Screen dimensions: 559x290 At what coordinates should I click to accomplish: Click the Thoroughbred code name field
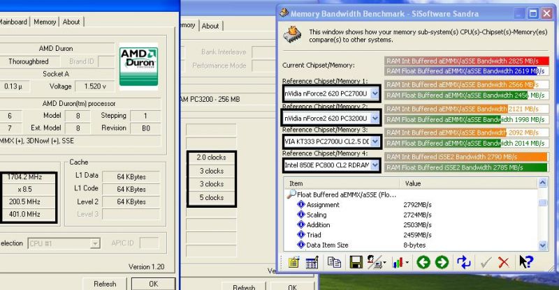pos(29,61)
